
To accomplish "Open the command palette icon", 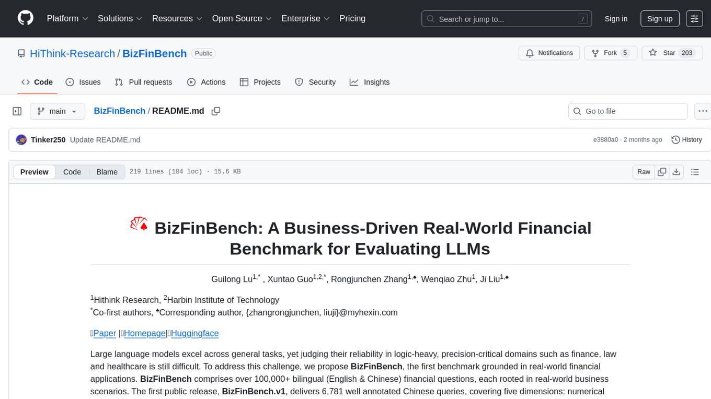I will (694, 19).
